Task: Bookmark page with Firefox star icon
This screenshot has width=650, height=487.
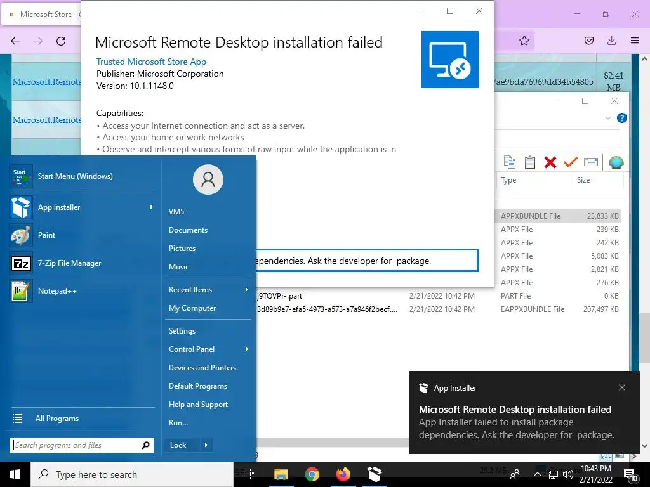Action: click(x=524, y=41)
